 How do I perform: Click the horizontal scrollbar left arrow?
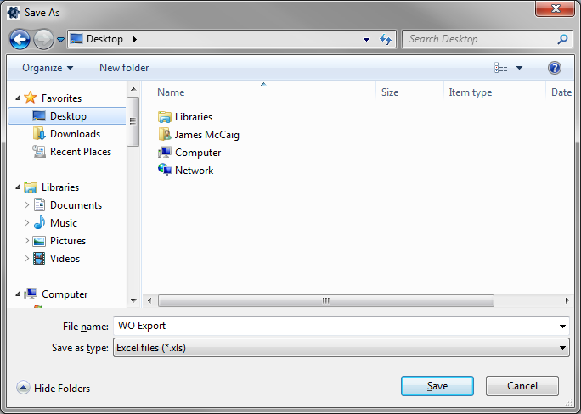pyautogui.click(x=149, y=300)
